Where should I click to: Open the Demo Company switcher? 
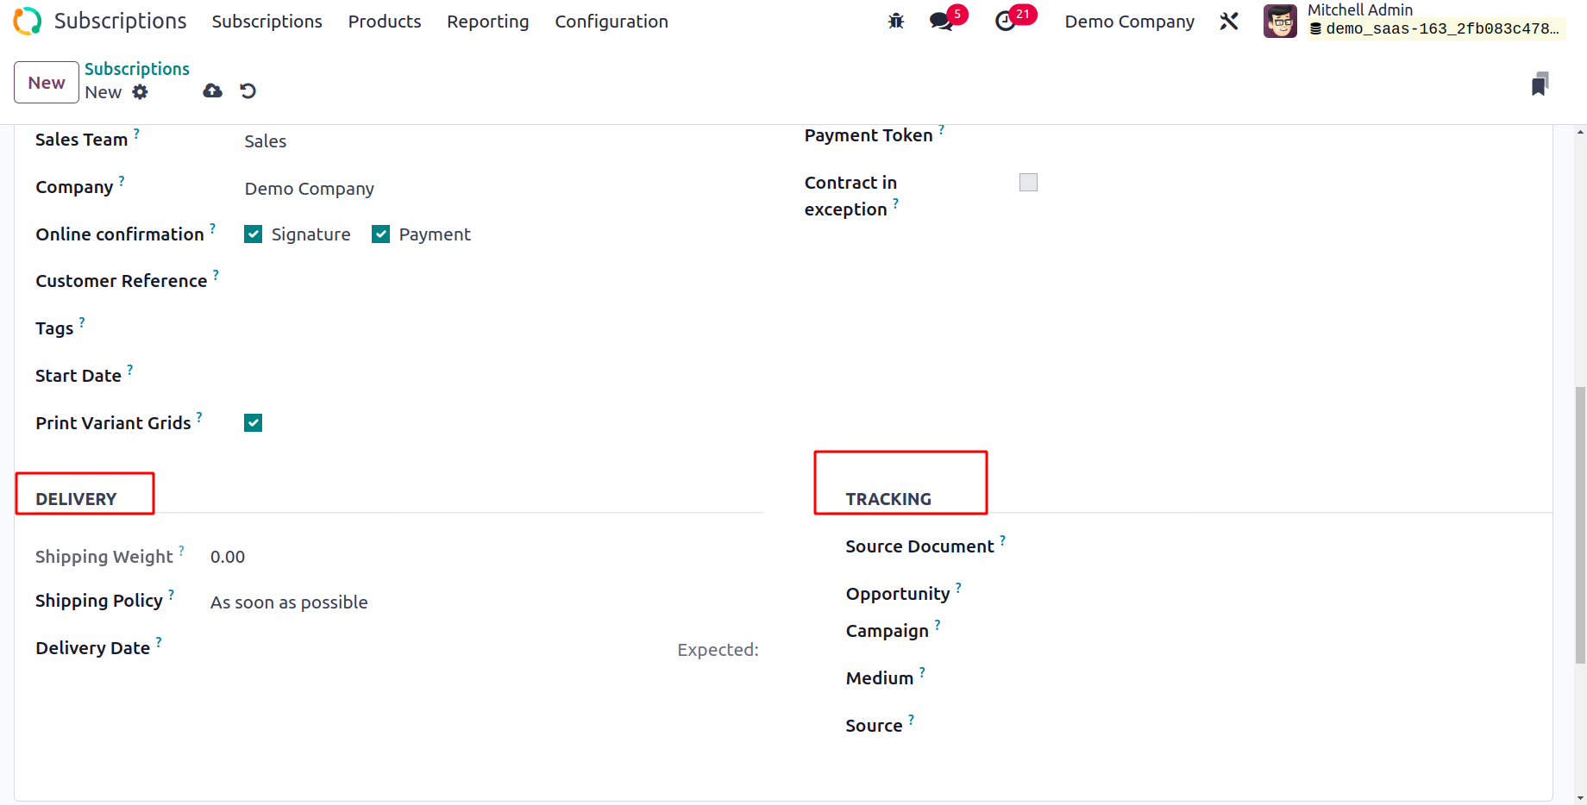(x=1129, y=22)
